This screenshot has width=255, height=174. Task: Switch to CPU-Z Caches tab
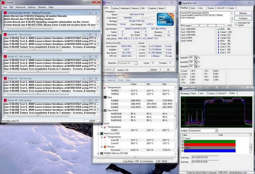tap(115, 8)
